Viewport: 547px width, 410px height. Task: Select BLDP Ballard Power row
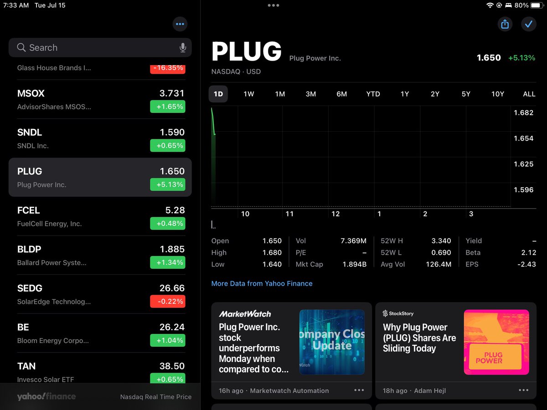100,255
